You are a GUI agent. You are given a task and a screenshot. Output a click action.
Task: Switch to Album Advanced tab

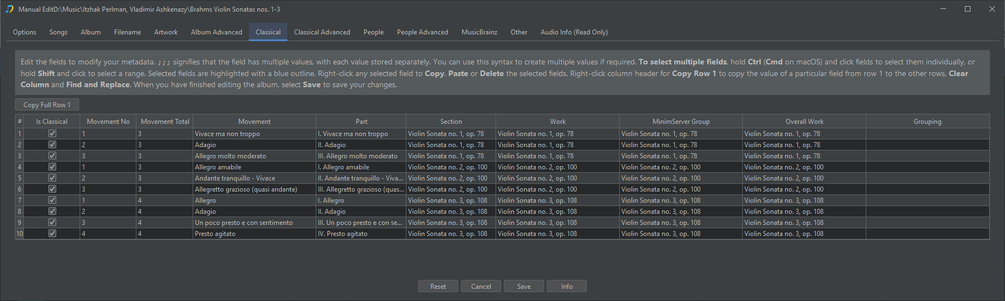point(217,32)
